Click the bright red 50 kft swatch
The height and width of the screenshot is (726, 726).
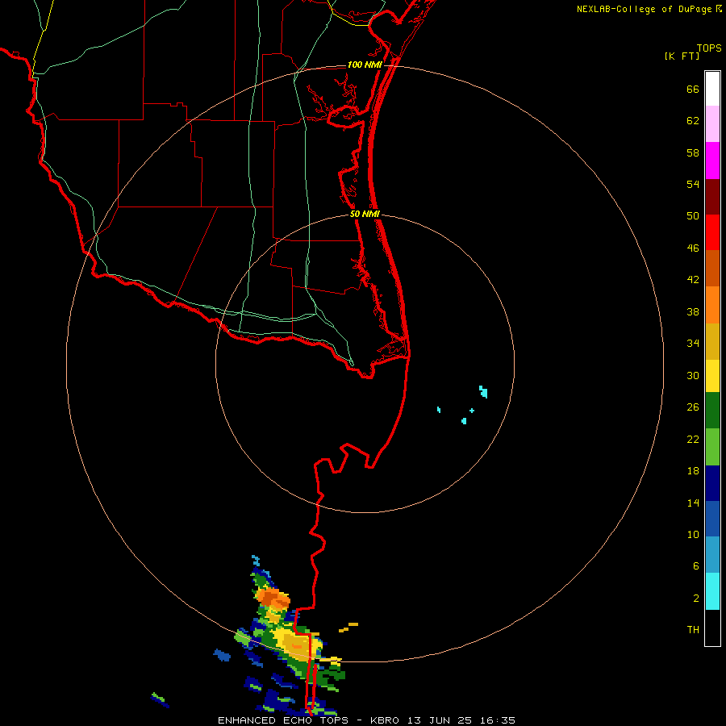712,233
